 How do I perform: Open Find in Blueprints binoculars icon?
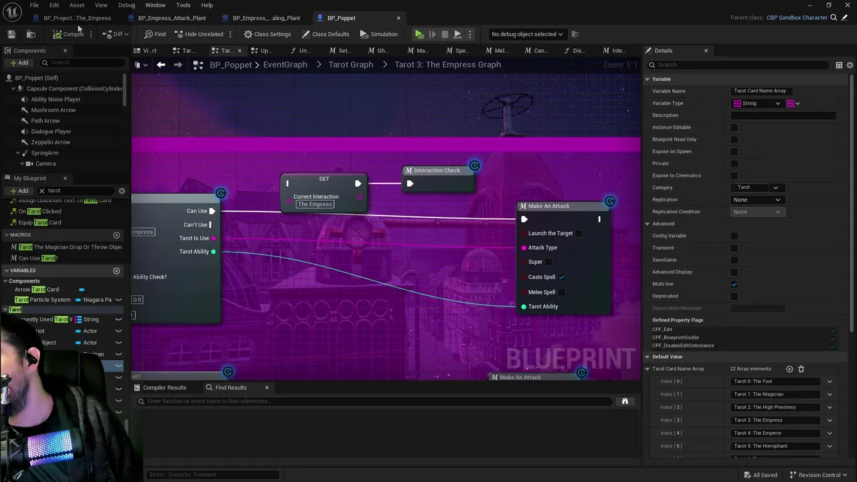pos(625,401)
